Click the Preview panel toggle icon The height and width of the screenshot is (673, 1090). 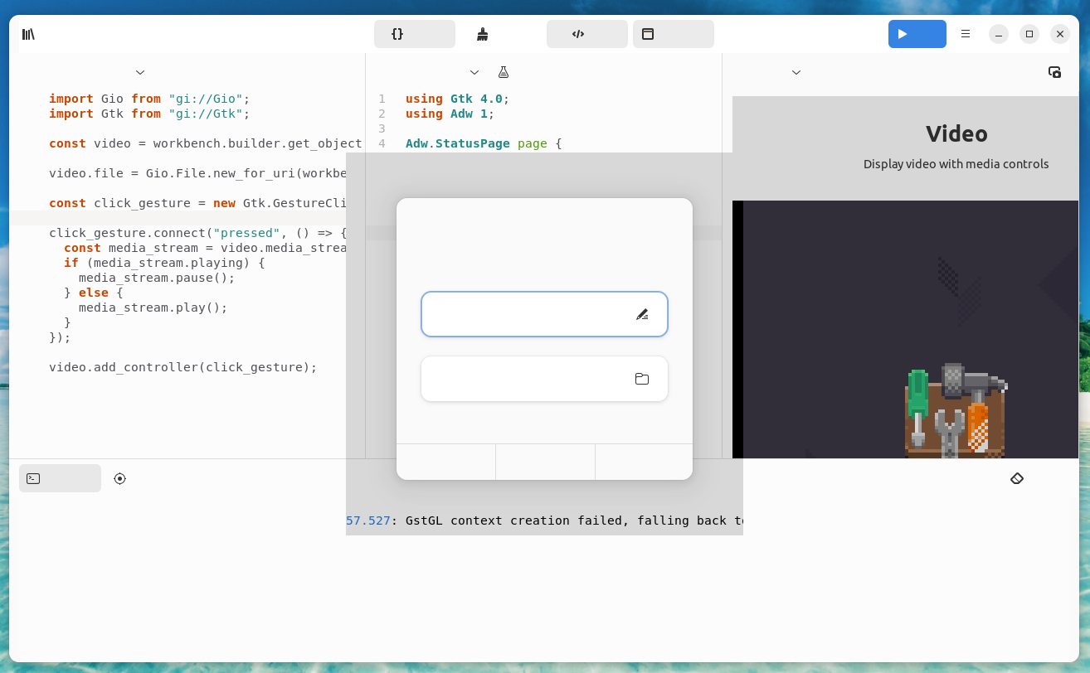[x=648, y=34]
